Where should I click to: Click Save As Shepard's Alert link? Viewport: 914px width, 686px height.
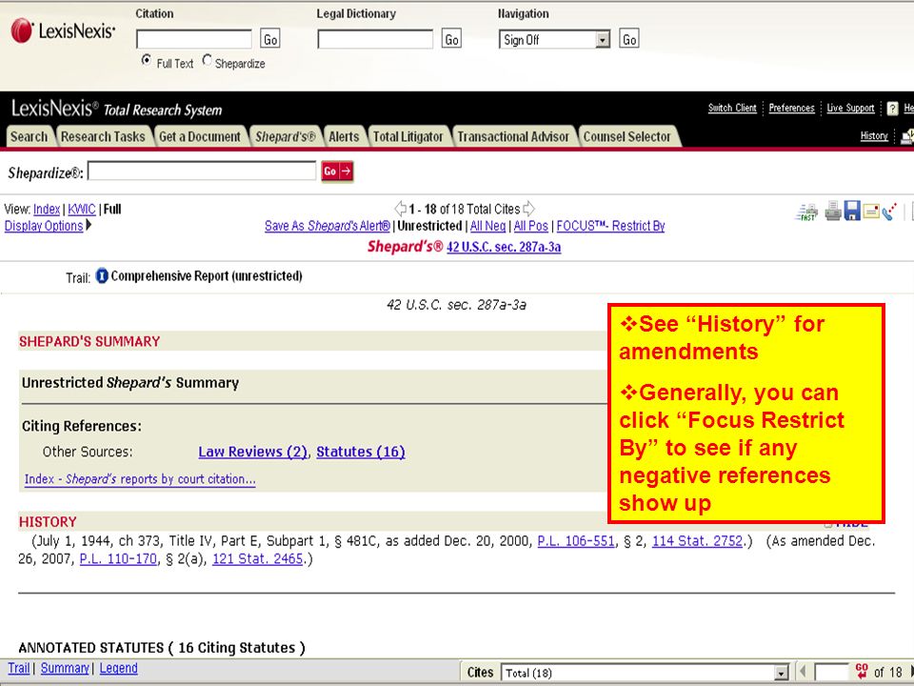(x=327, y=226)
